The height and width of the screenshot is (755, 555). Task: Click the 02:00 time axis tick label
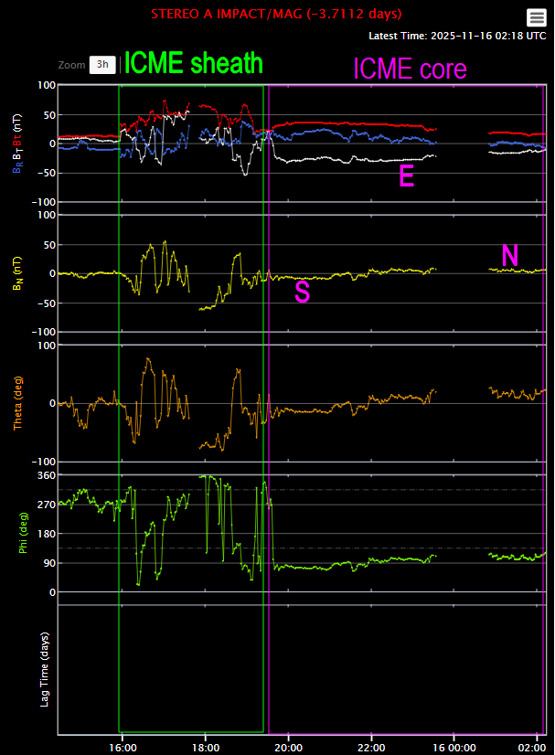[x=532, y=748]
